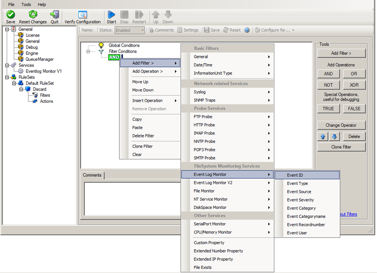
Task: Click the XOR operation button
Action: click(354, 85)
